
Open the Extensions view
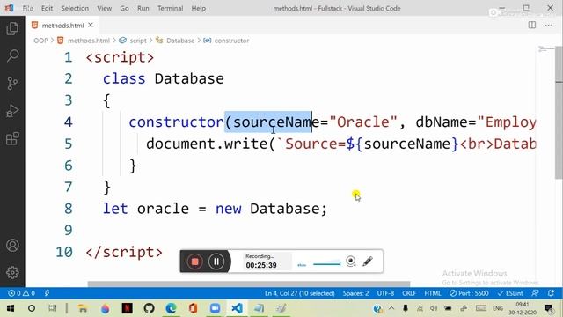click(x=12, y=138)
